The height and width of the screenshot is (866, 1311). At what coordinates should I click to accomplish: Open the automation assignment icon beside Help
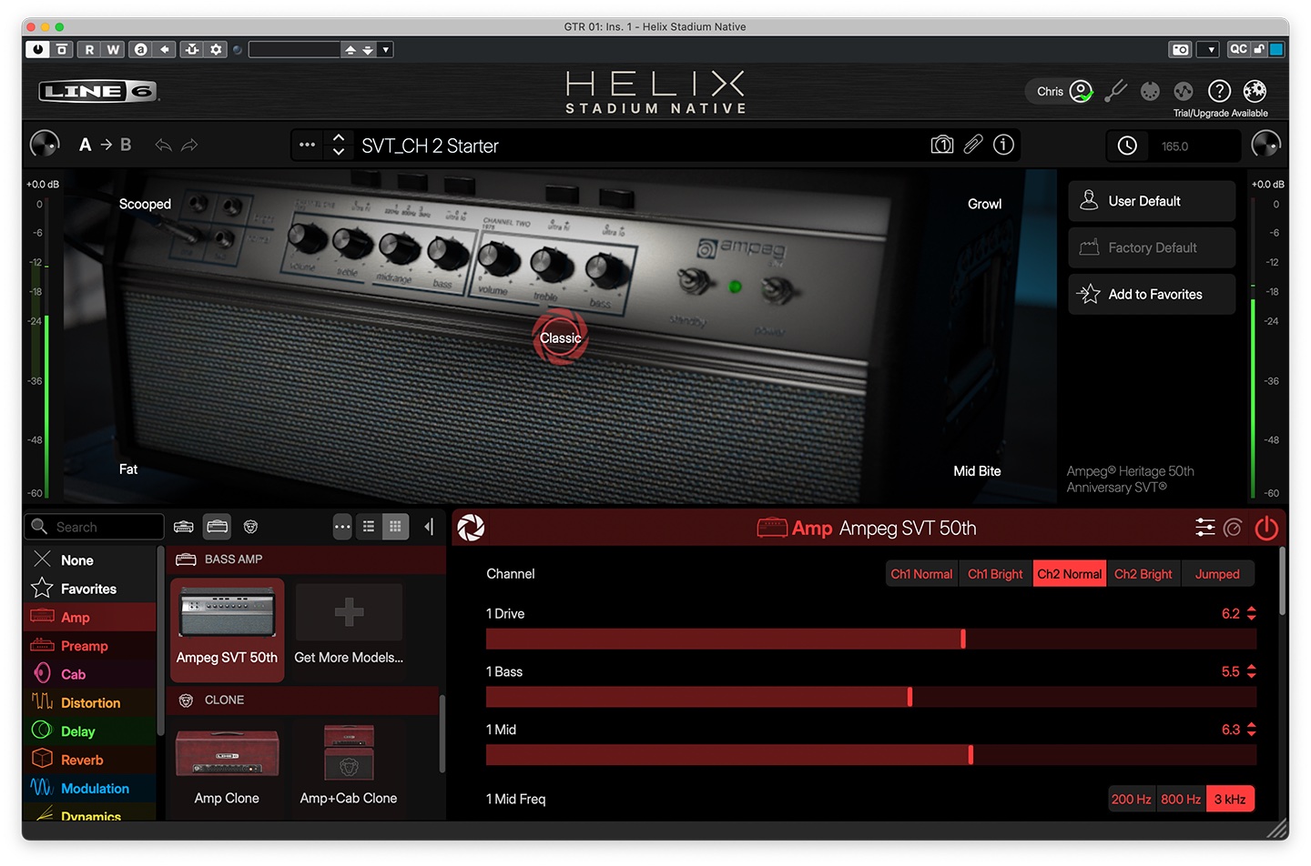click(1184, 91)
